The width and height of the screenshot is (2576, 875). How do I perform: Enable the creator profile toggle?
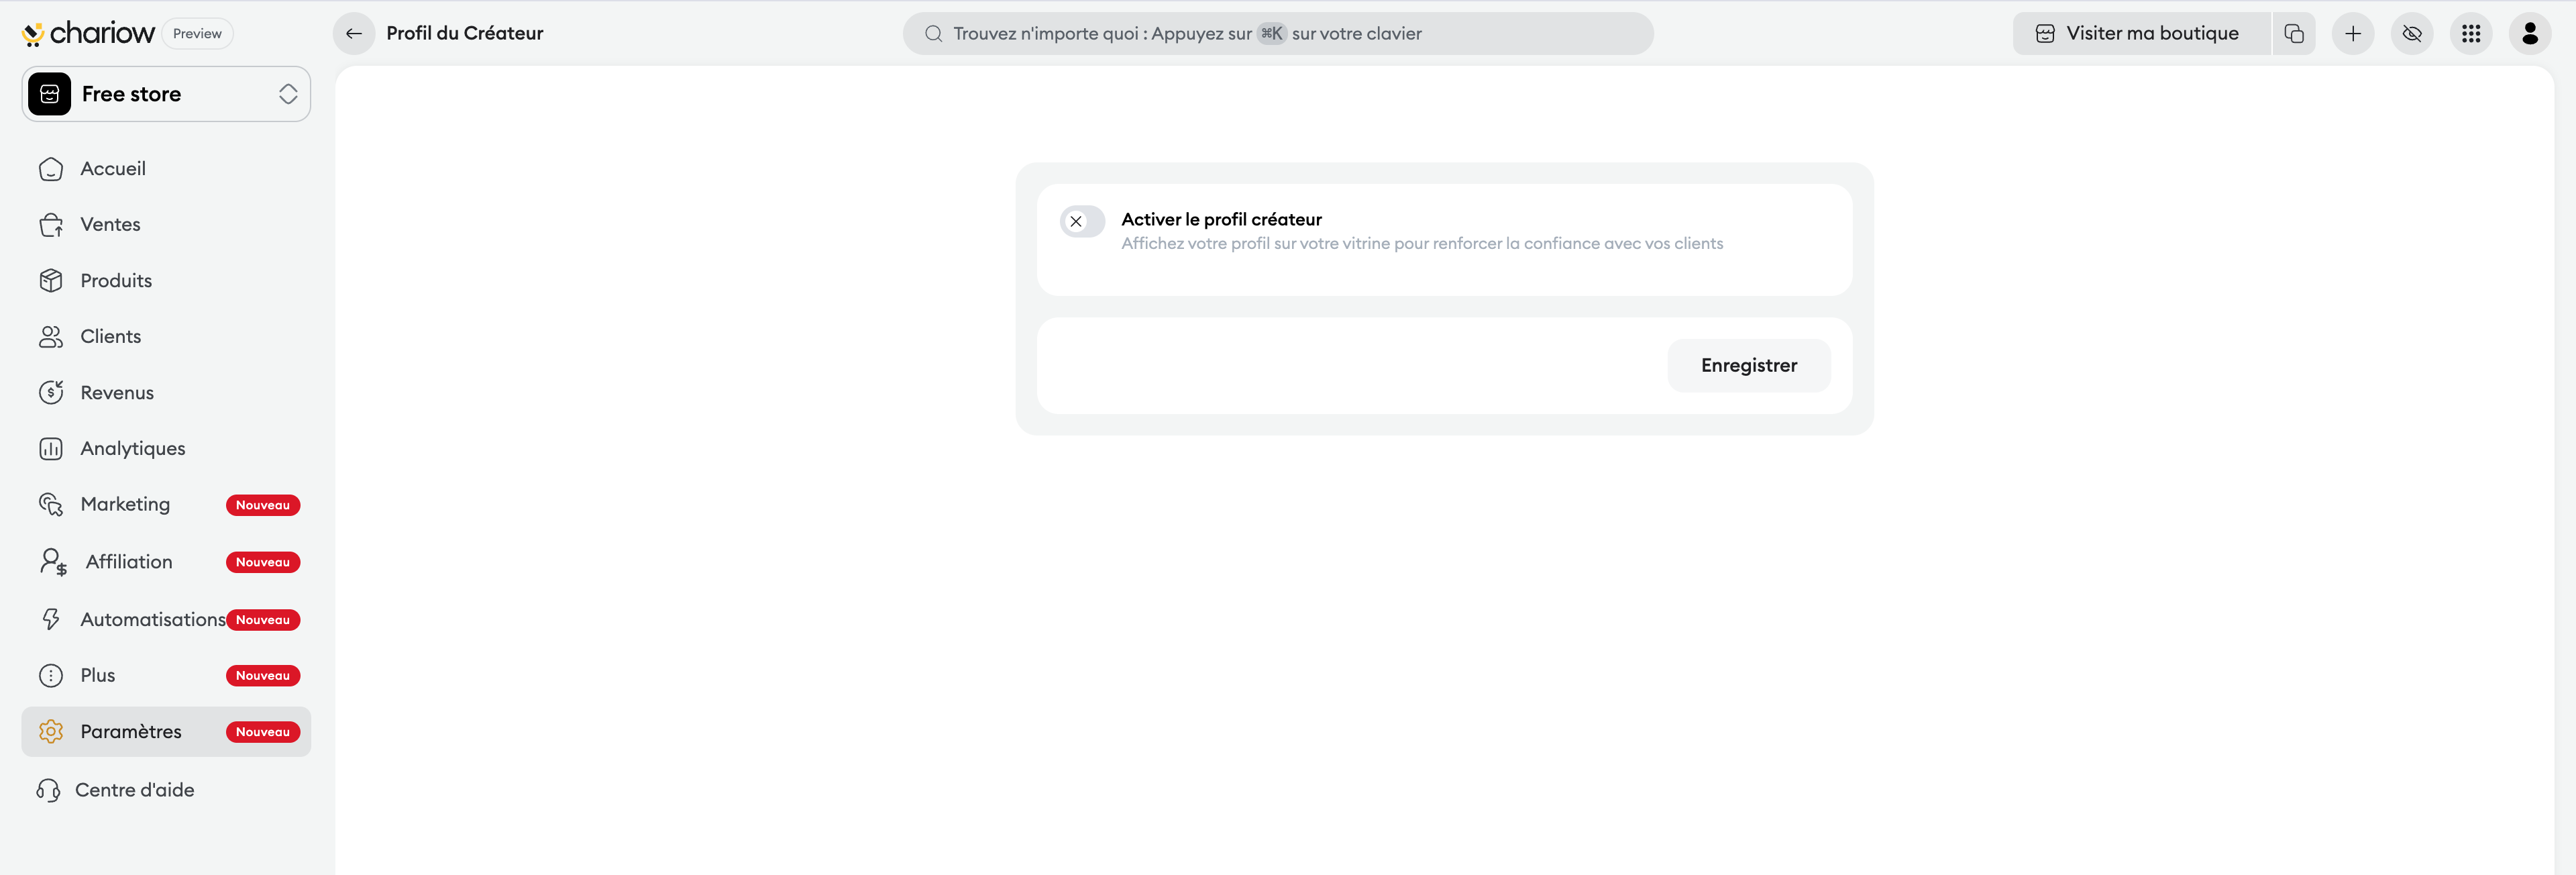[1082, 221]
